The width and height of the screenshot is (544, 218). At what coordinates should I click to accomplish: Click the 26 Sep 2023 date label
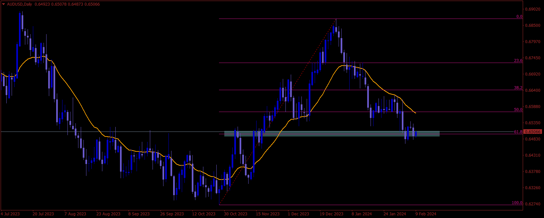coord(172,214)
